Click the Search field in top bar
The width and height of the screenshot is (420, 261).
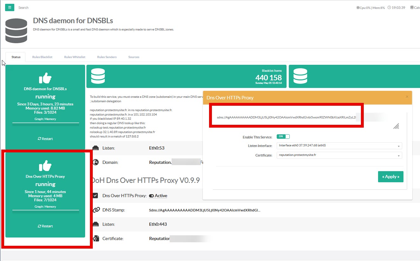tap(24, 8)
